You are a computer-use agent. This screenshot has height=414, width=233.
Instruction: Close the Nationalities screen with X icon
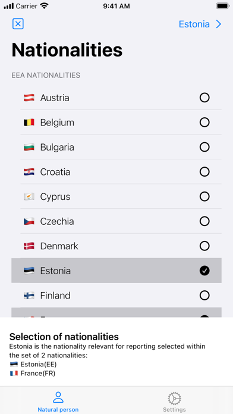point(18,24)
